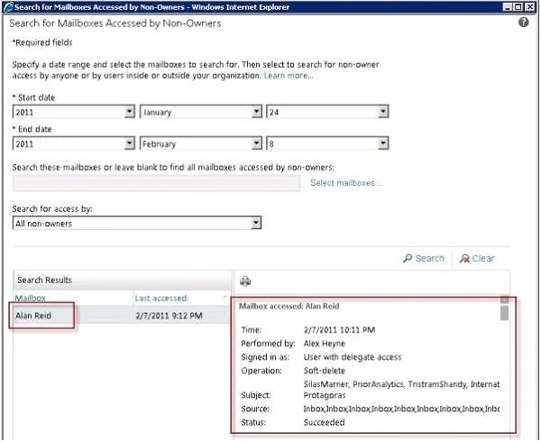Close the Internet Explorer window
Image resolution: width=541 pixels, height=442 pixels.
click(530, 6)
